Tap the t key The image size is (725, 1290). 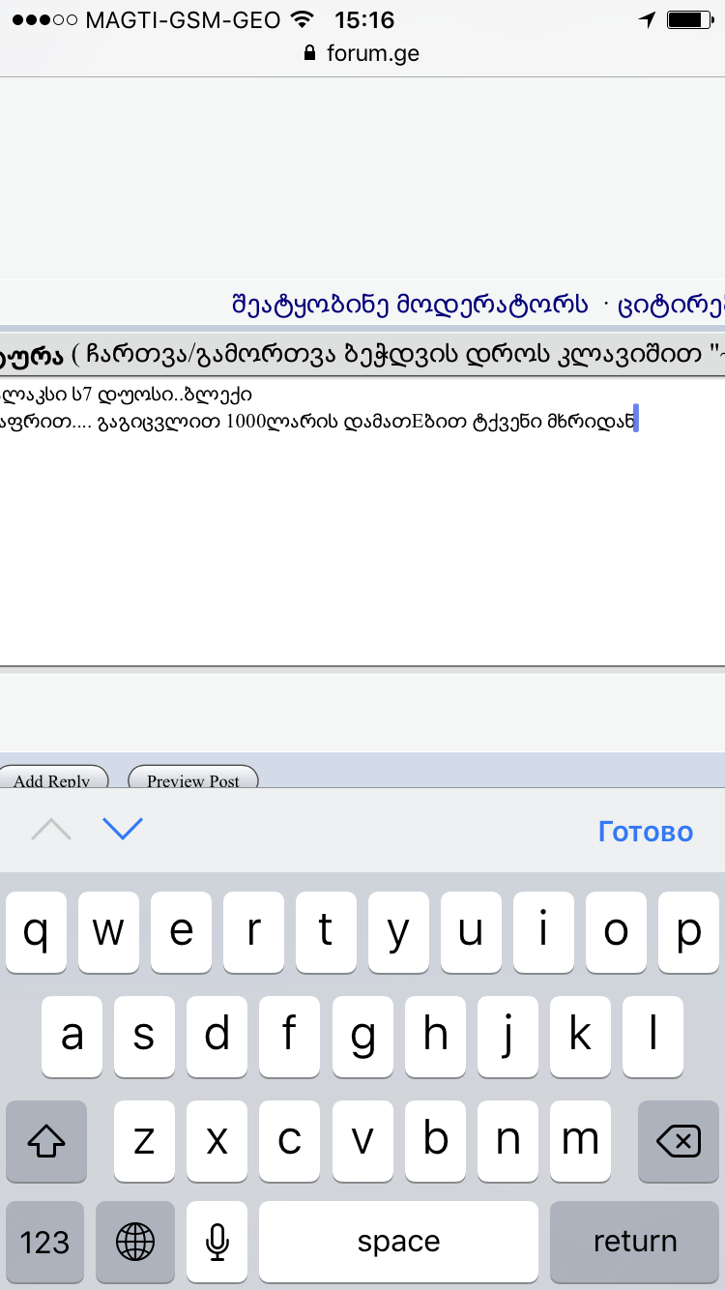326,932
